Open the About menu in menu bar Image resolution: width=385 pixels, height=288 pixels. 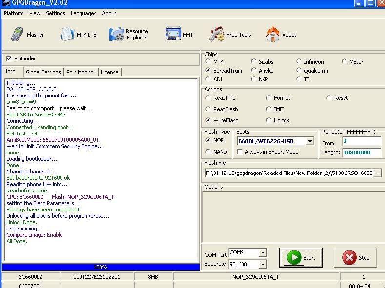coord(109,13)
